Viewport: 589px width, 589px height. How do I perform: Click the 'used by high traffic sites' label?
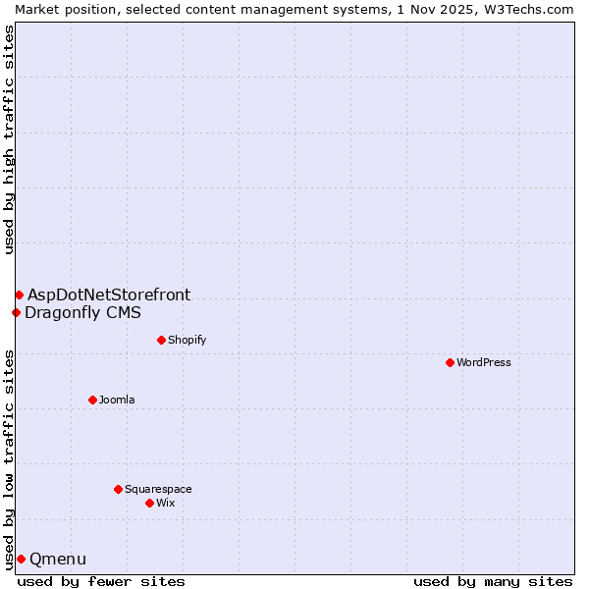click(x=9, y=139)
